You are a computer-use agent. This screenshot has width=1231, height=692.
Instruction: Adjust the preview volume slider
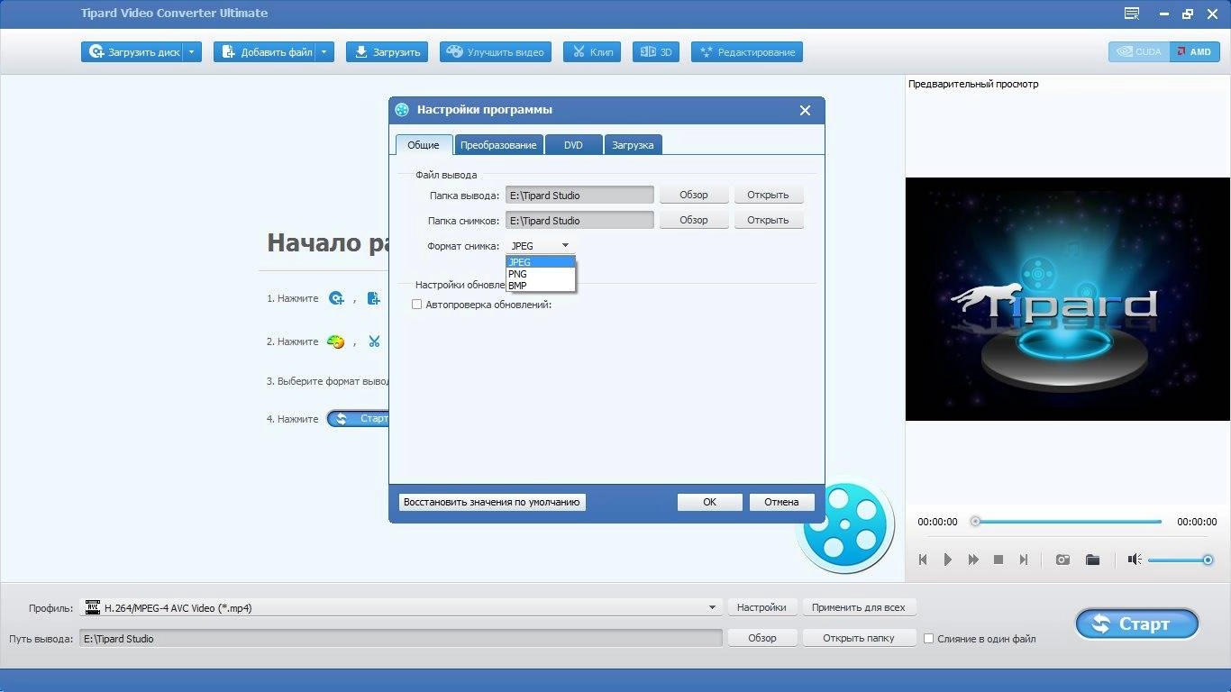1181,560
